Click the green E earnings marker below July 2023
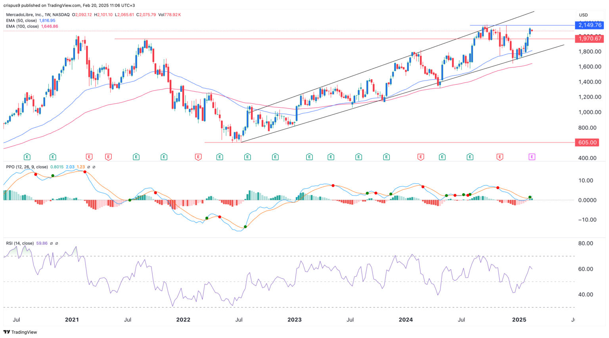The height and width of the screenshot is (338, 609). point(358,157)
